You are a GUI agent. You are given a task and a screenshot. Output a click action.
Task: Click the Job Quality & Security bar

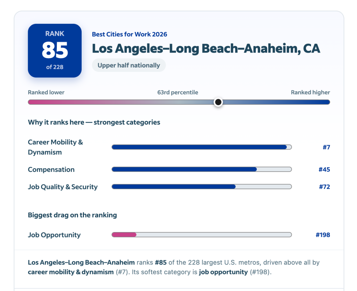[x=202, y=187]
